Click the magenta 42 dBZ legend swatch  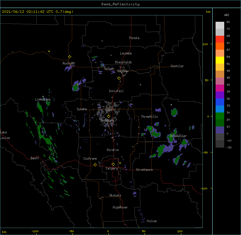(220, 88)
